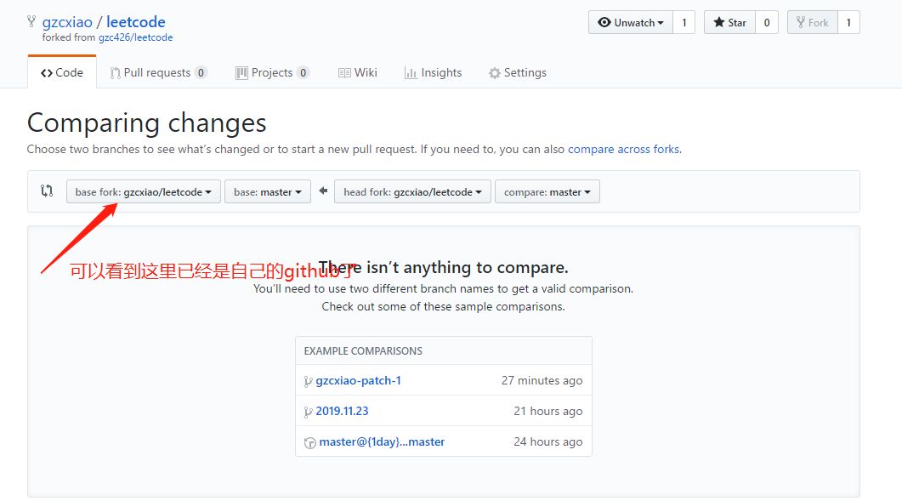The image size is (902, 501).
Task: Open the Wiki tab
Action: pos(358,72)
